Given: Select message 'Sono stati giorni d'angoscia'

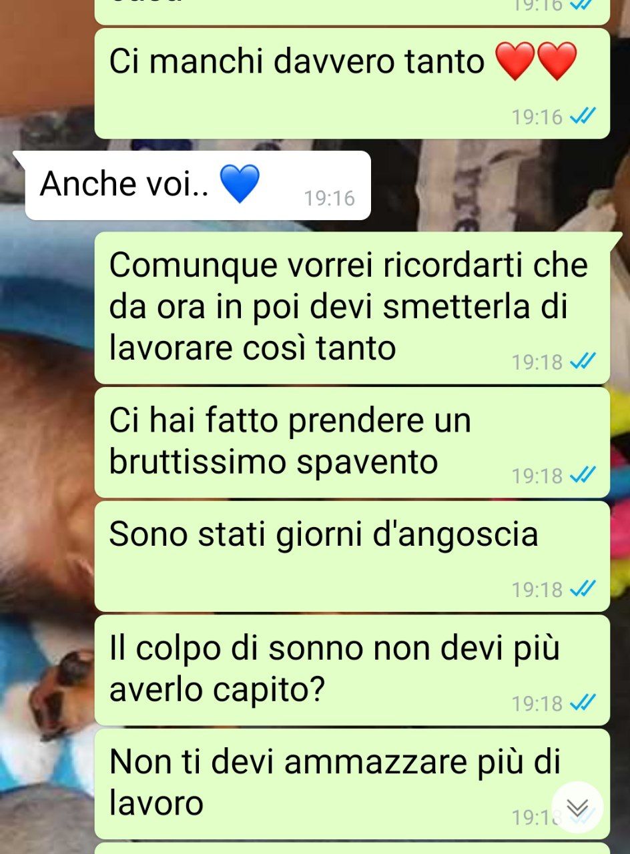Looking at the screenshot, I should (352, 556).
